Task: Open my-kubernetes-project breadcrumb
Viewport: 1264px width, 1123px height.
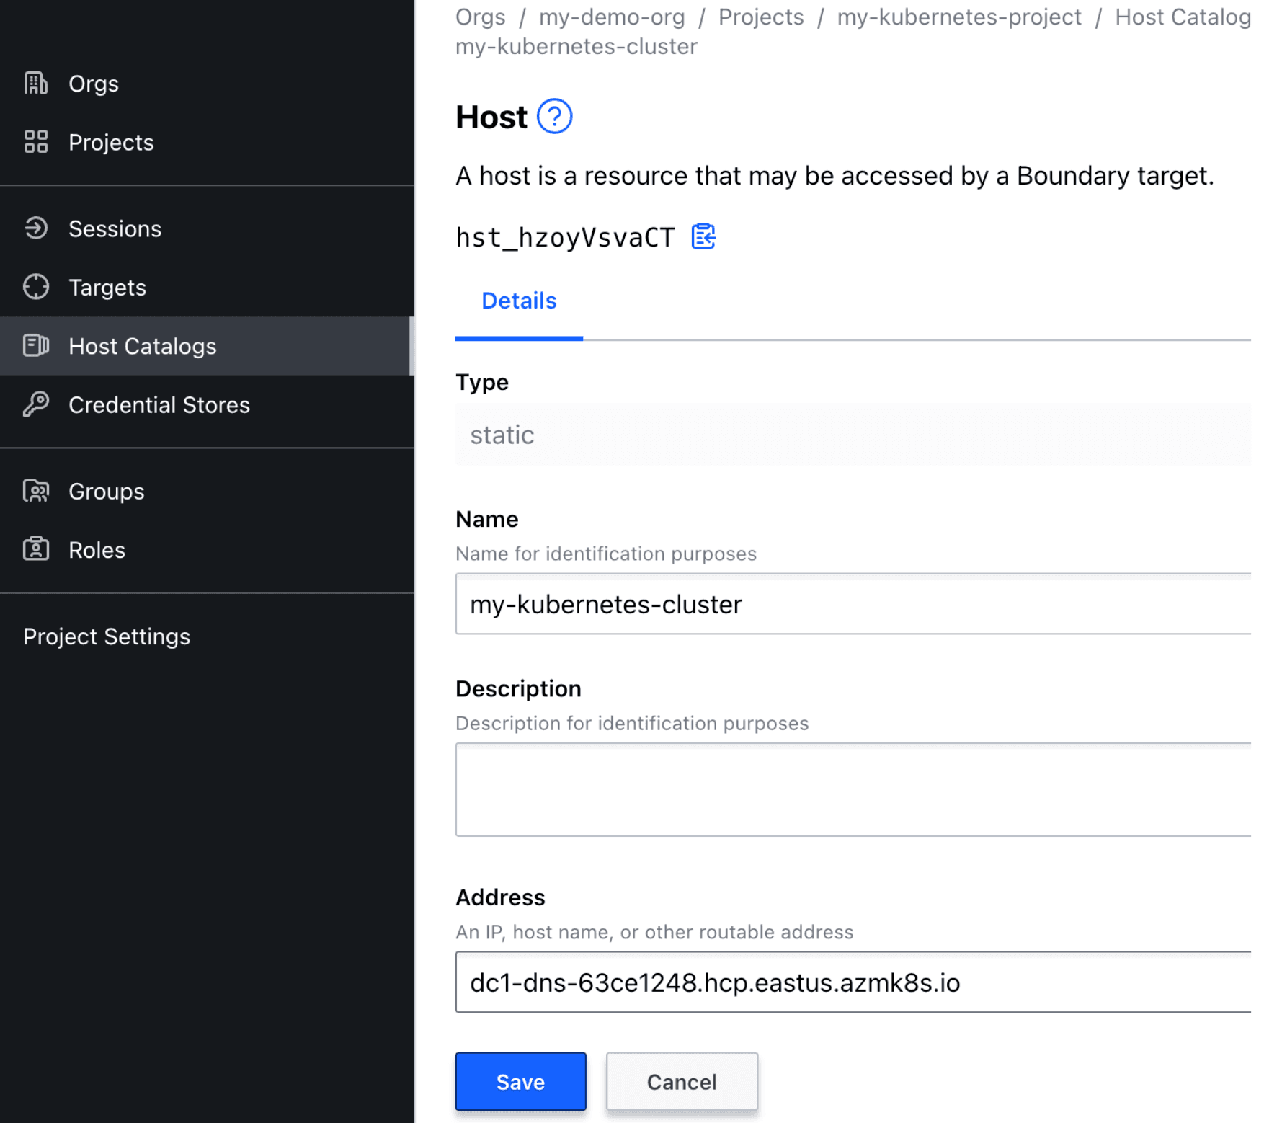Action: pos(958,17)
